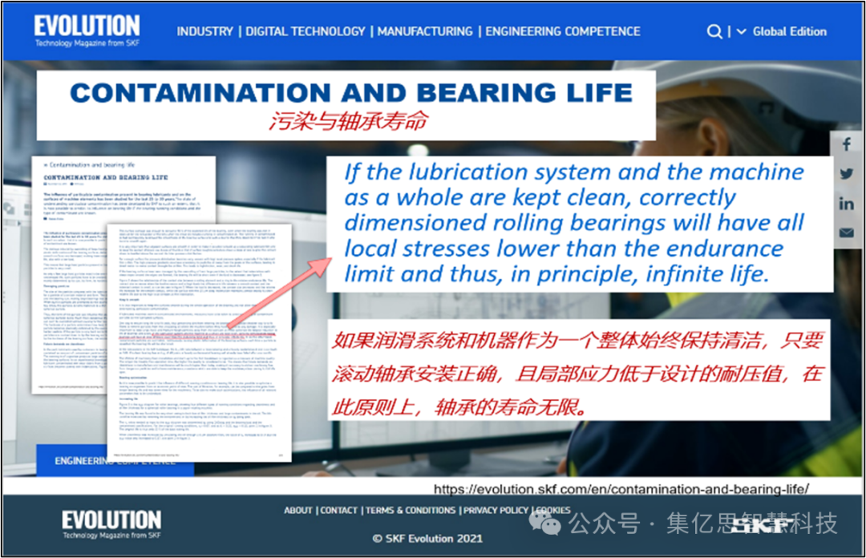Click the ABOUT footer link

coord(298,511)
